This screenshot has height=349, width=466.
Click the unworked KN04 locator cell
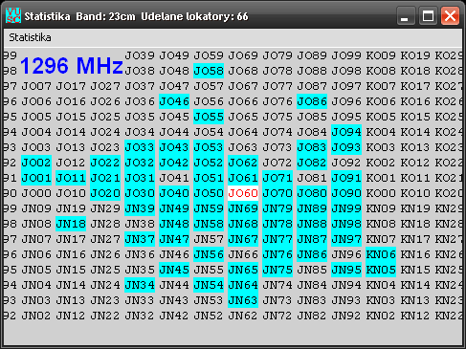click(x=381, y=285)
